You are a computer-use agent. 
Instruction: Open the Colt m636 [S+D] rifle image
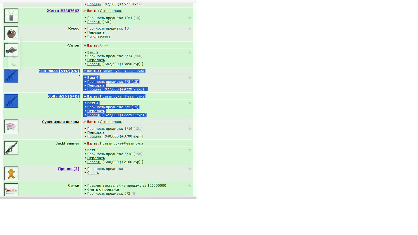coord(11,101)
